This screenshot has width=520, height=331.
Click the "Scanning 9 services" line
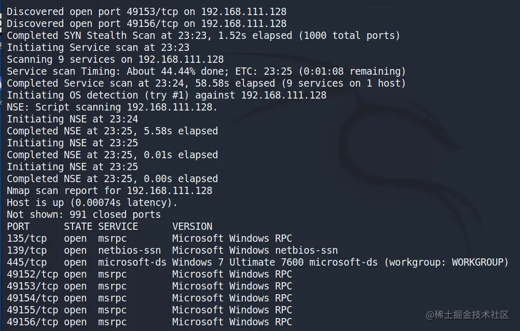(115, 60)
